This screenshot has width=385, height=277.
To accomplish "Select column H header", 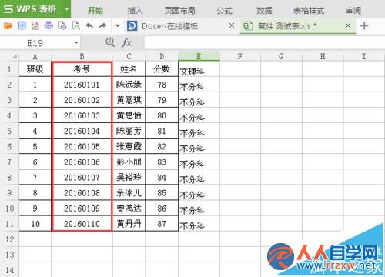I will point(323,56).
